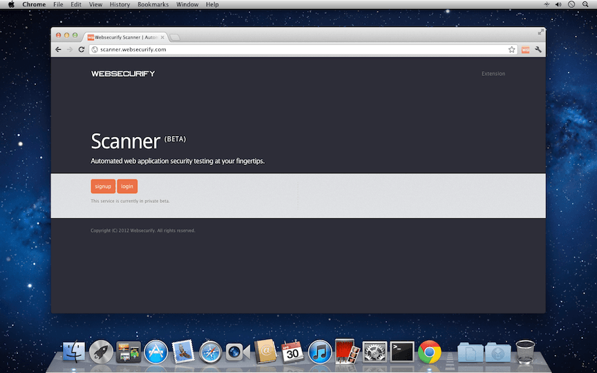Open FaceTime camera icon in Dock

click(x=238, y=352)
